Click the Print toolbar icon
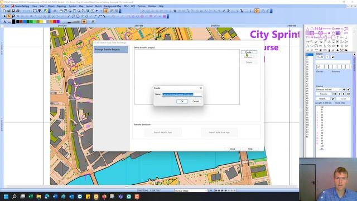 click(x=18, y=11)
